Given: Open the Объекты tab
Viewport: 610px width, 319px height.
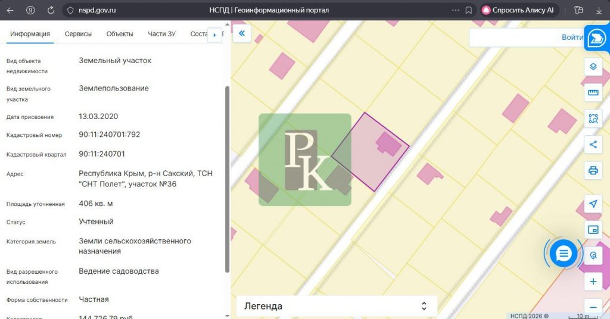Looking at the screenshot, I should click(x=120, y=34).
